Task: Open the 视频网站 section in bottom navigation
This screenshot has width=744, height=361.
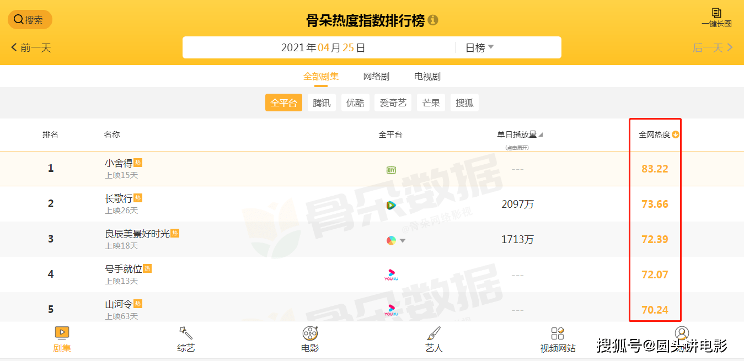Action: [558, 339]
